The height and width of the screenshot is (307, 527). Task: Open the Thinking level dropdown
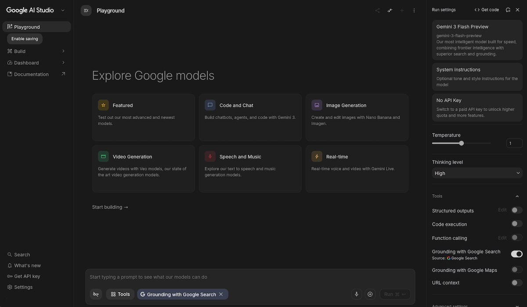click(477, 173)
